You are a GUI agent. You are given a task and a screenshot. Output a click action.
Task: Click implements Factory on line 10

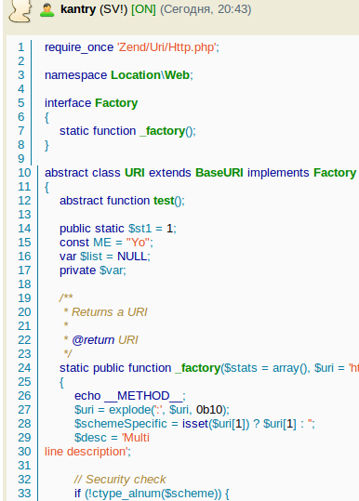301,173
